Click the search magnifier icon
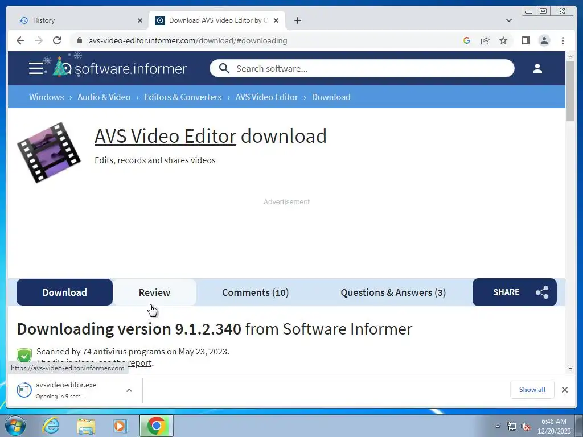This screenshot has height=437, width=583. [224, 68]
